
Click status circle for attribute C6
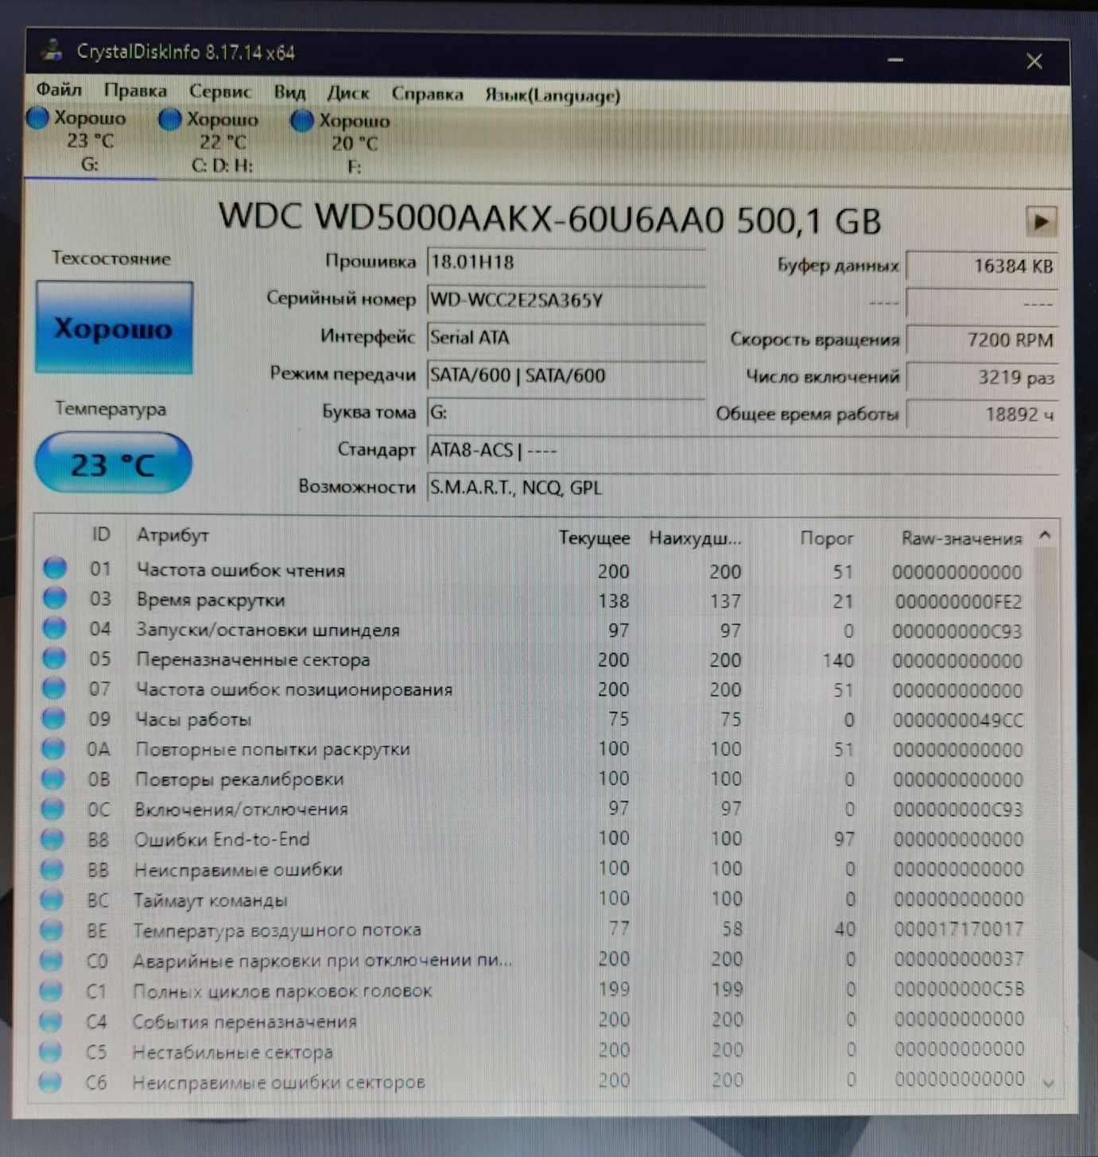49,1081
